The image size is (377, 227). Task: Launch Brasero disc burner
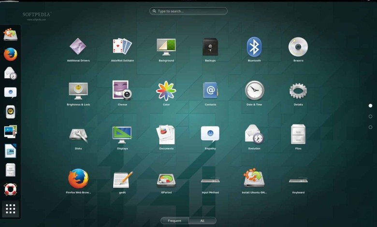click(x=298, y=47)
